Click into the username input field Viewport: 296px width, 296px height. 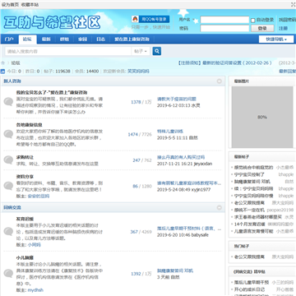click(x=224, y=20)
